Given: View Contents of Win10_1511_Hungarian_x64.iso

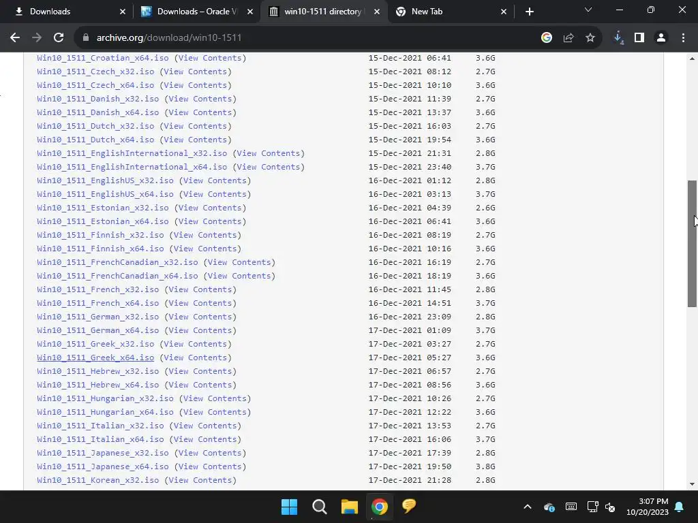Looking at the screenshot, I should point(215,412).
